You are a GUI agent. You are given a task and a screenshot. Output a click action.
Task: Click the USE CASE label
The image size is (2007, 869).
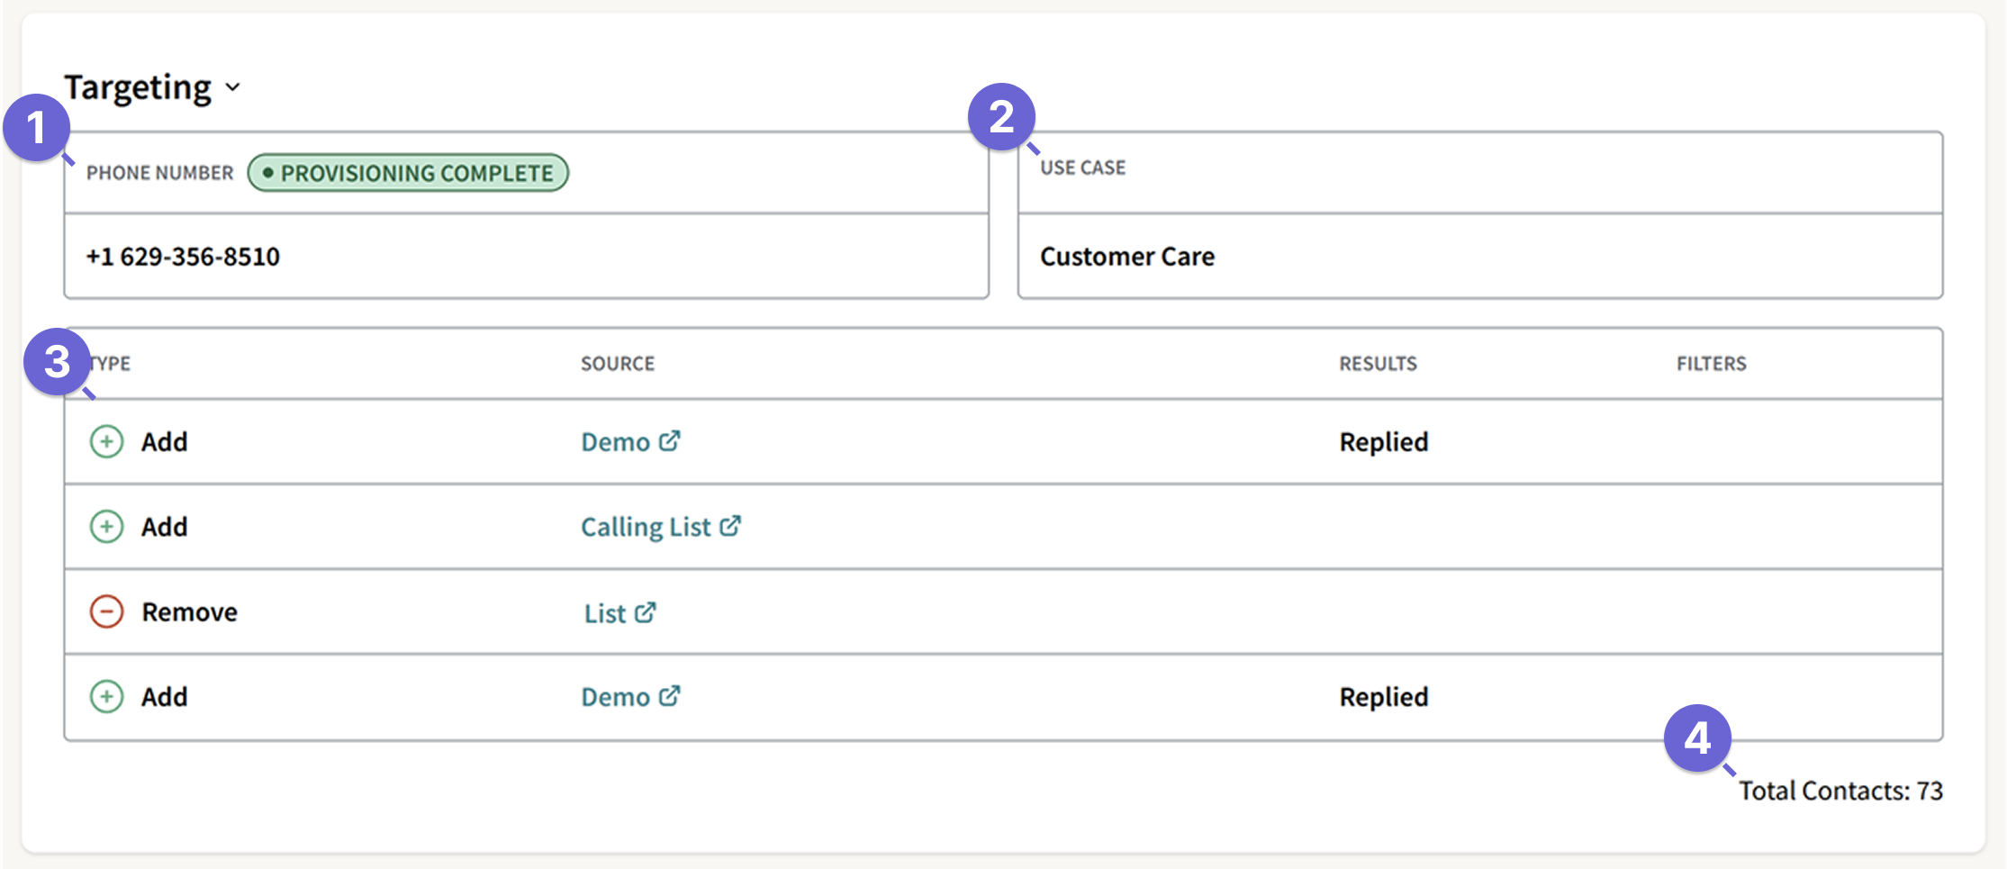1082,167
